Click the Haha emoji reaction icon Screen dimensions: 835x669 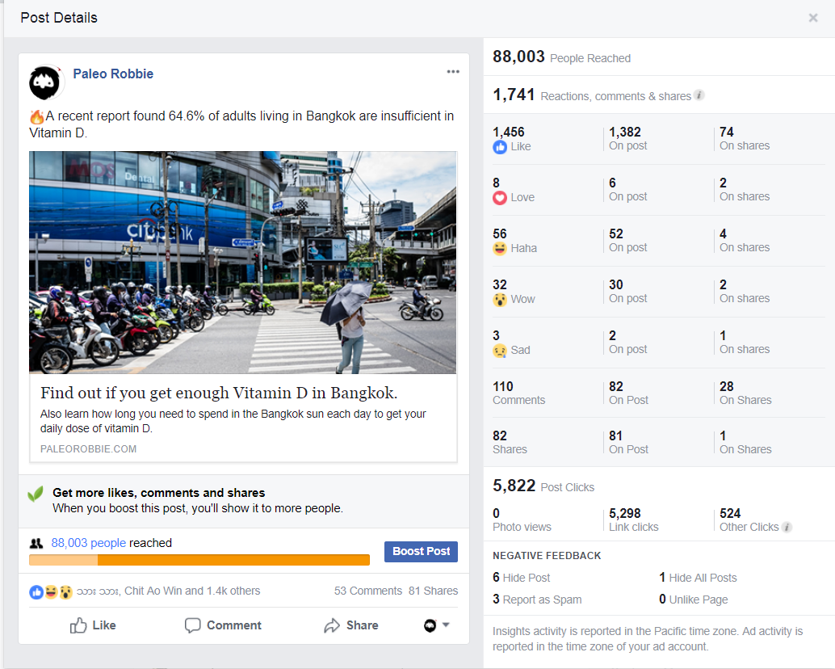(500, 249)
